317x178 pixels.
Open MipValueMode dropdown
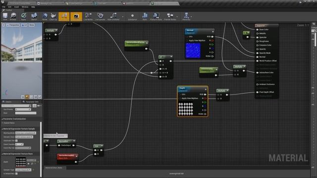[26, 133]
